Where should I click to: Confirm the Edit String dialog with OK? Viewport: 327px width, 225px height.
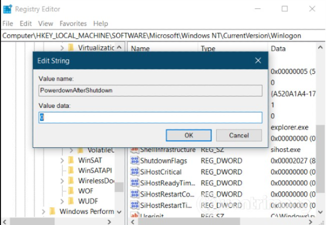click(188, 135)
